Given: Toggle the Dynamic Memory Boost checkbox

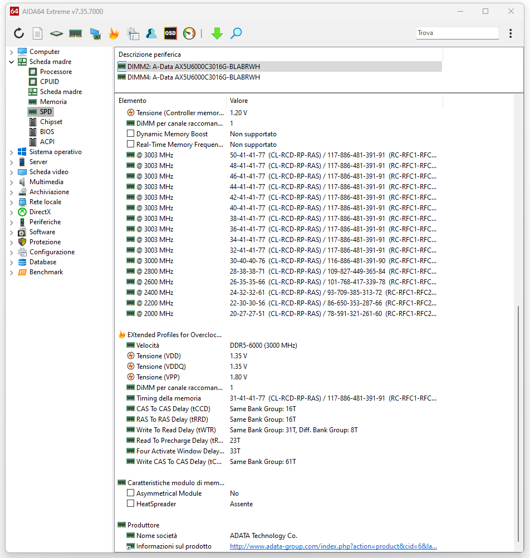Looking at the screenshot, I should coord(131,134).
